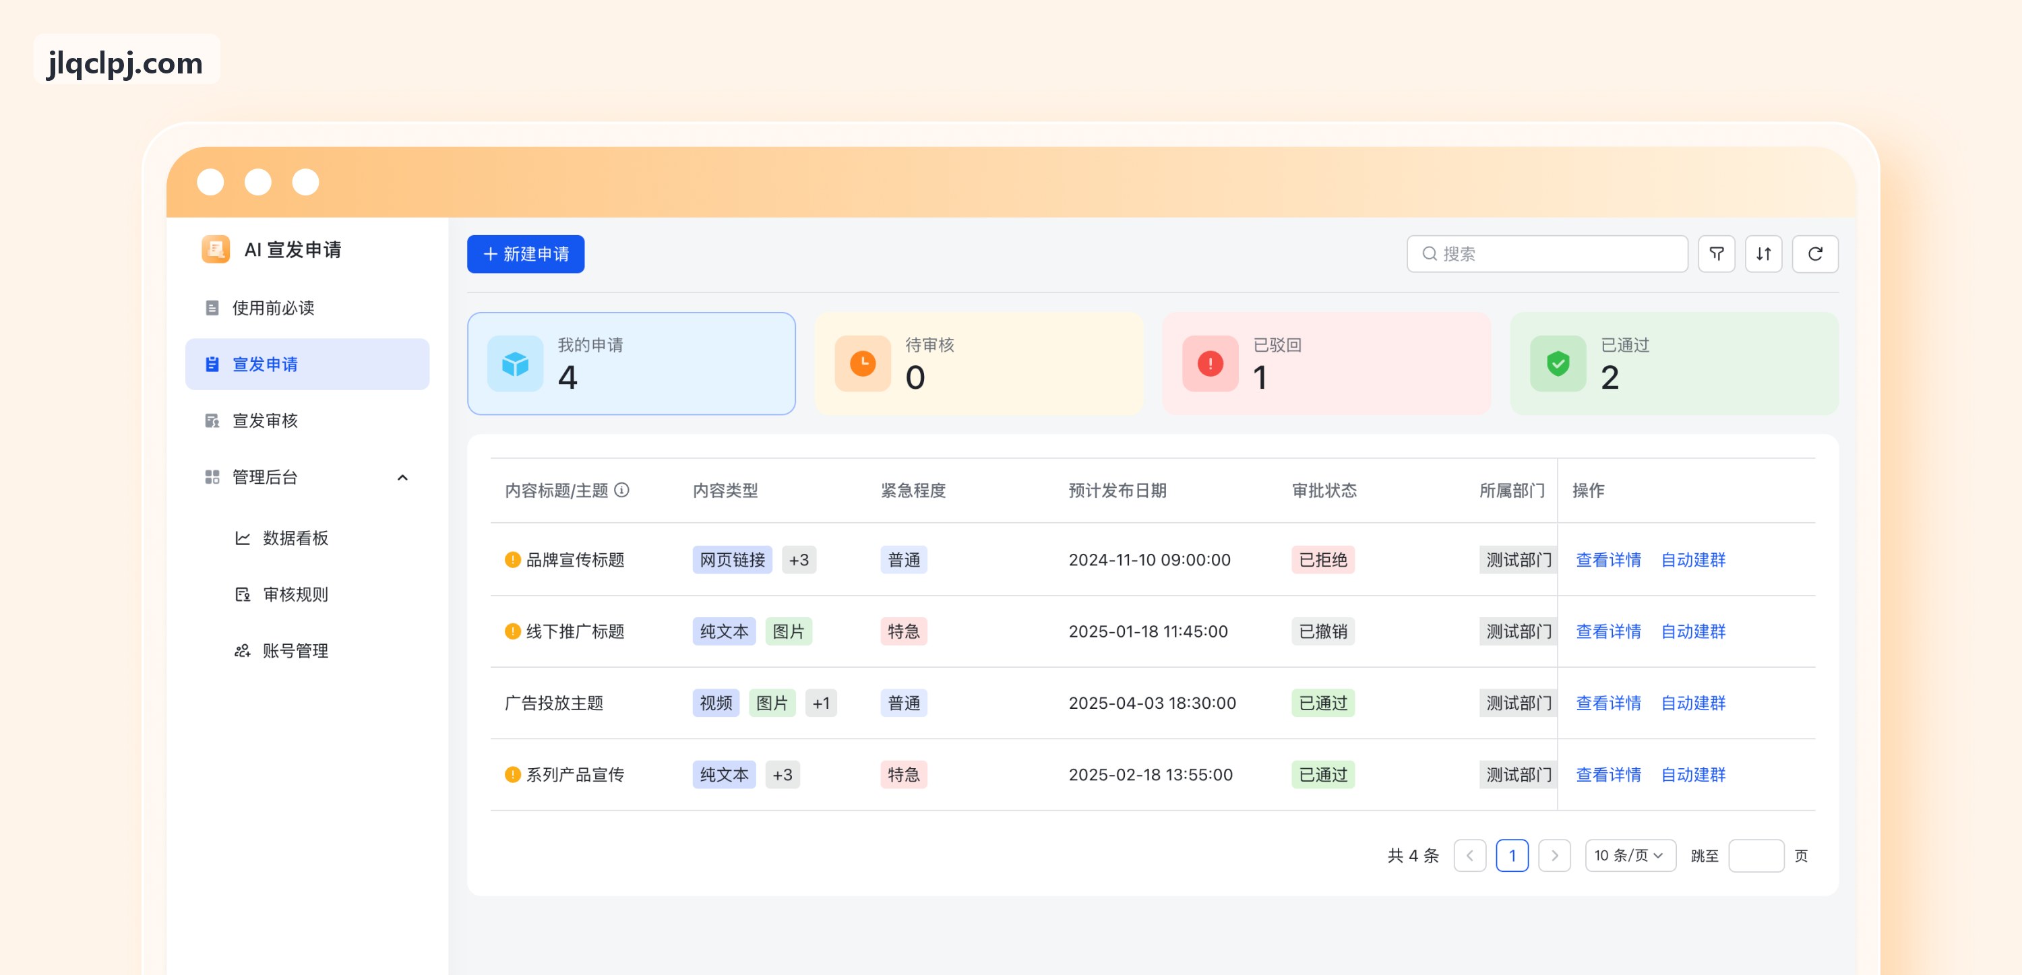Open 宣发审核 menu item
Viewport: 2022px width, 975px height.
coord(307,420)
